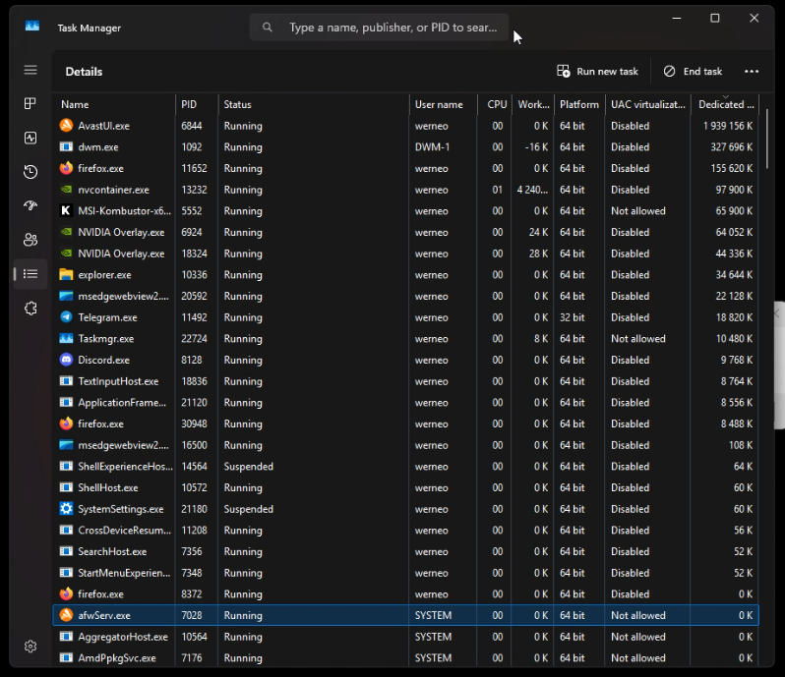Viewport: 785px width, 677px height.
Task: Click the dwm.exe process icon
Action: (x=66, y=147)
